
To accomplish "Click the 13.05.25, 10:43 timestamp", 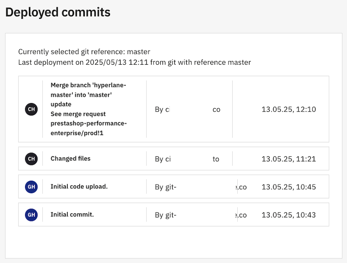I will tap(289, 215).
